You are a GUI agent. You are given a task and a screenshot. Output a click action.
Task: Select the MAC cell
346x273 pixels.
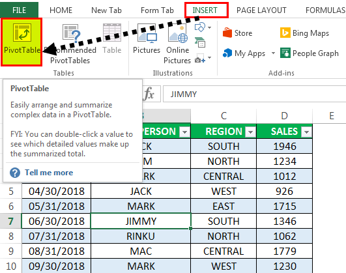141,251
